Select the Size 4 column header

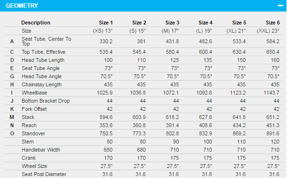pos(205,23)
